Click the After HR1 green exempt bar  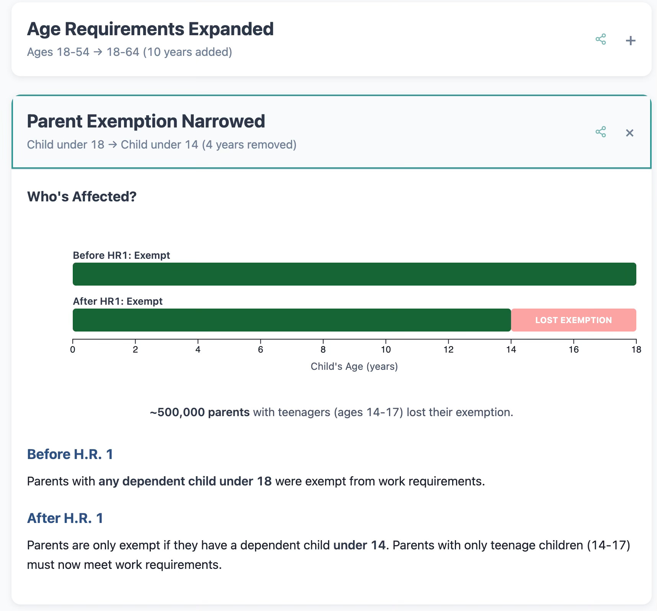292,320
